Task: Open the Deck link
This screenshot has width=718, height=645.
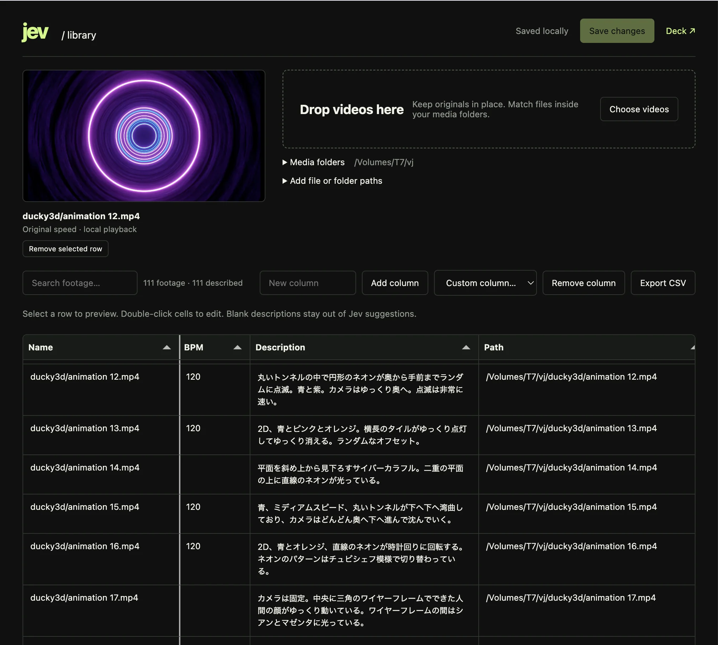Action: click(x=680, y=31)
